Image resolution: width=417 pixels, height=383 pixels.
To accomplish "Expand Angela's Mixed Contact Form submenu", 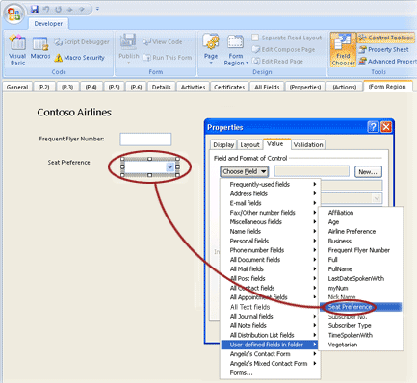I will click(271, 364).
